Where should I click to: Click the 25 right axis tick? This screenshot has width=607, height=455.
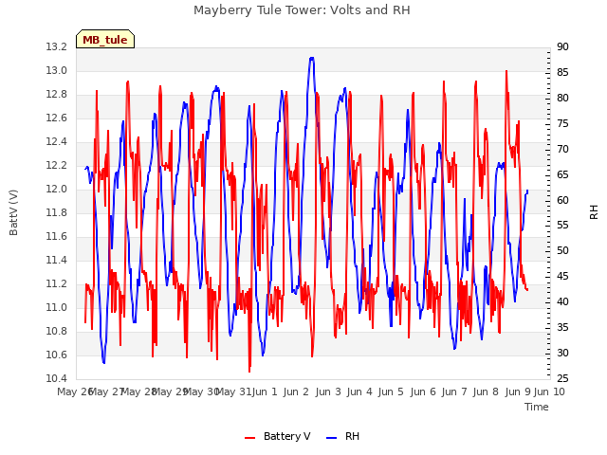pos(562,378)
